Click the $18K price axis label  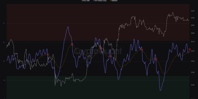193,73
